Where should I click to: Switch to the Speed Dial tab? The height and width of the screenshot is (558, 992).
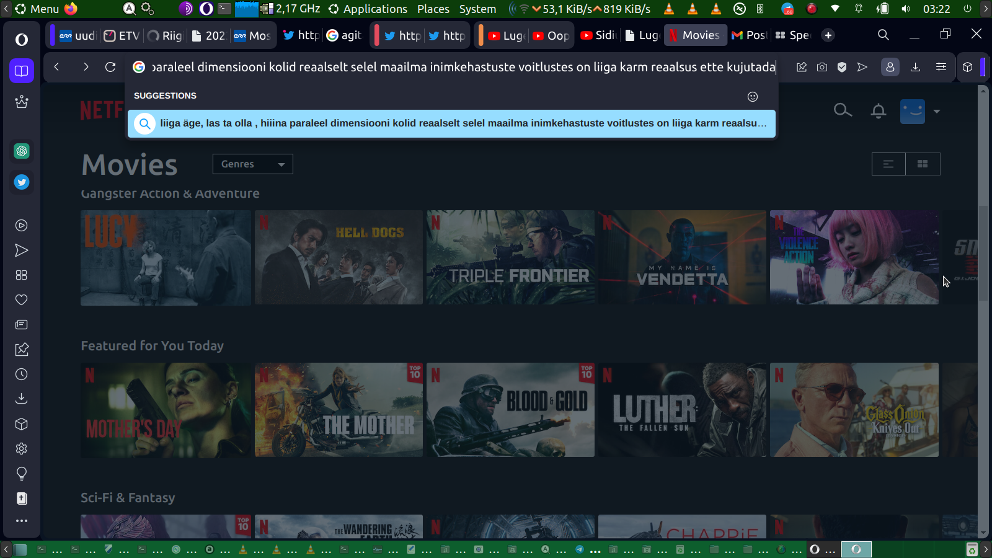tap(792, 35)
